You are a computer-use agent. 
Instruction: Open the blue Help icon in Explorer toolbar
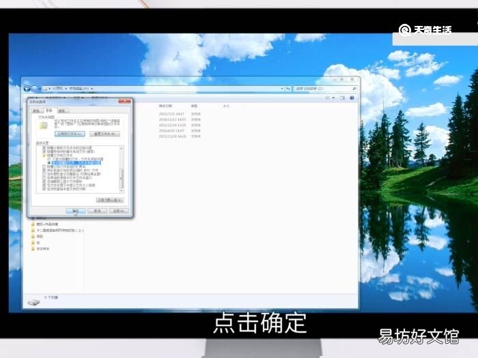[352, 98]
